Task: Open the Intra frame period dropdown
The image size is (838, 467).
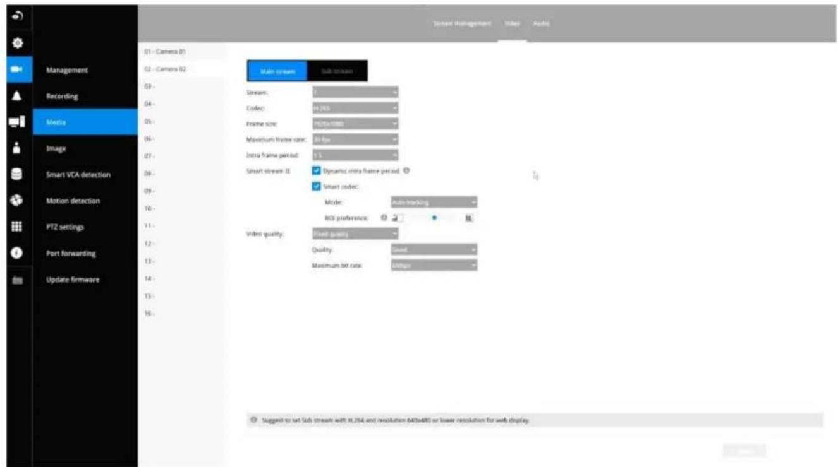Action: tap(356, 155)
